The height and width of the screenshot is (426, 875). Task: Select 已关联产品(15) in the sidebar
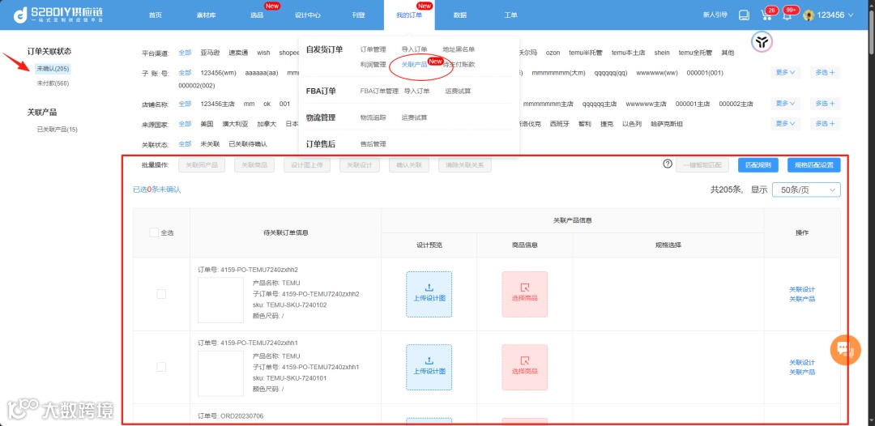[x=57, y=130]
